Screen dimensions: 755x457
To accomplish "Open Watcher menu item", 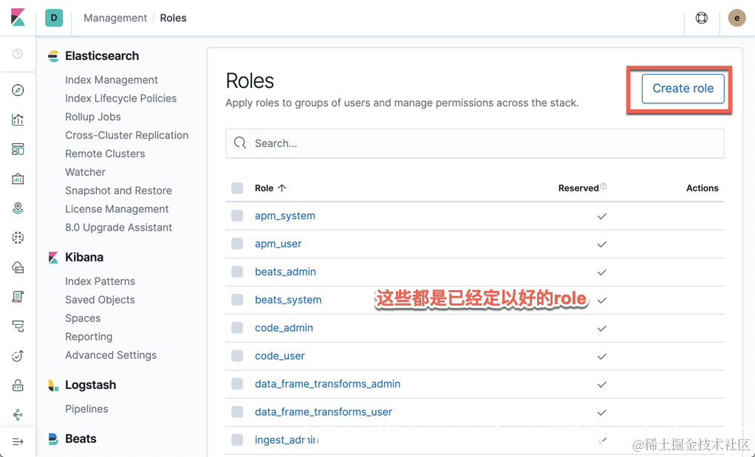I will 85,172.
